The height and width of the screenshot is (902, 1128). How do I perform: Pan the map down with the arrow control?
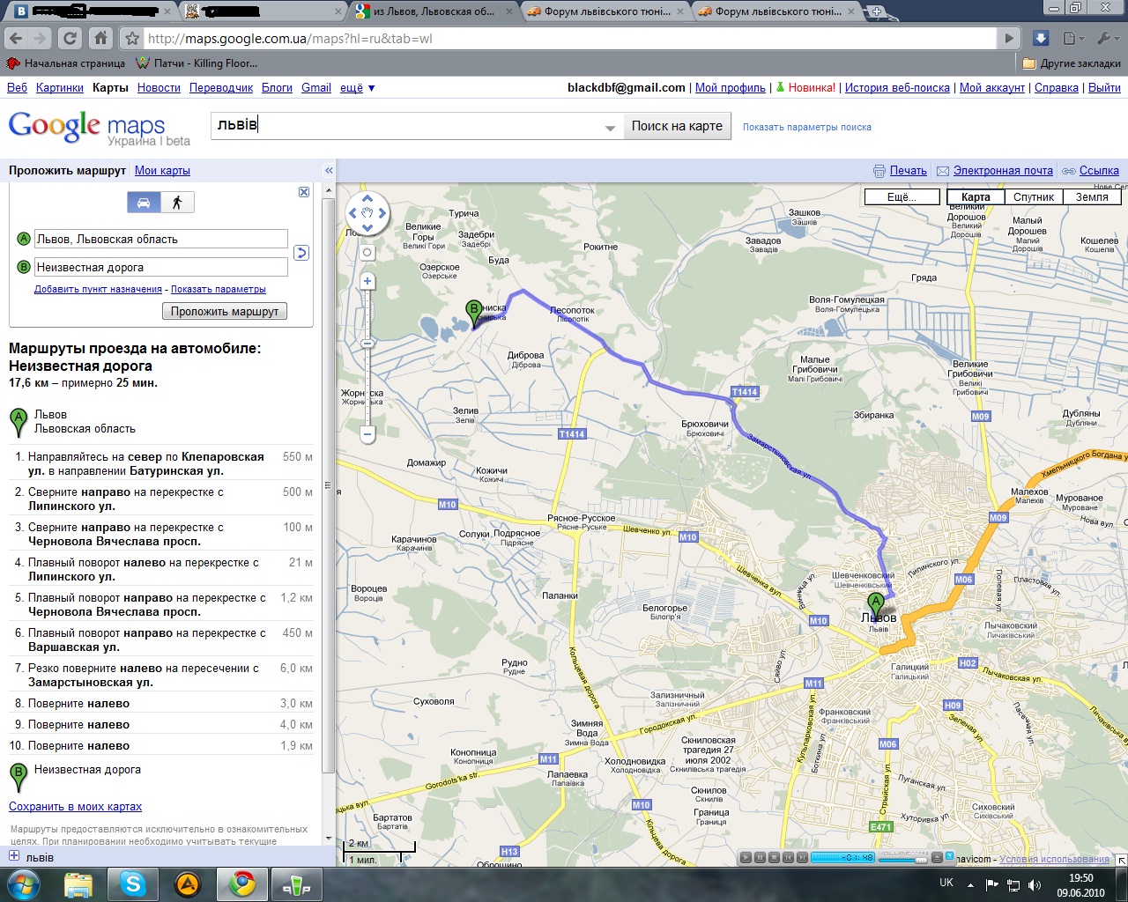click(x=368, y=227)
